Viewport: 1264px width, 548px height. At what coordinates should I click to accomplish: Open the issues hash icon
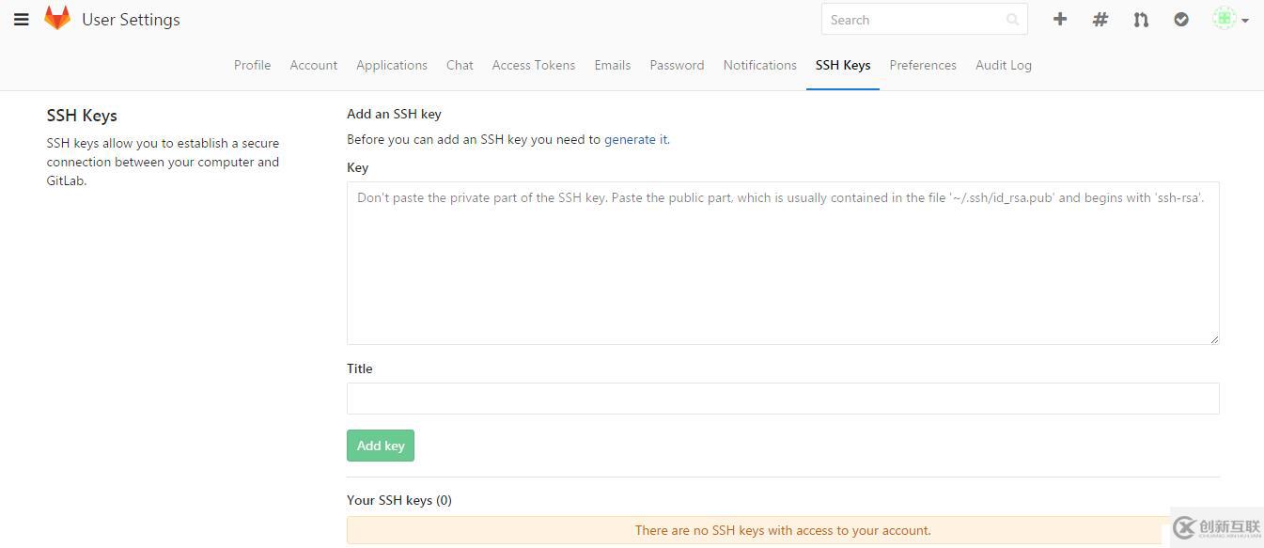pyautogui.click(x=1100, y=19)
